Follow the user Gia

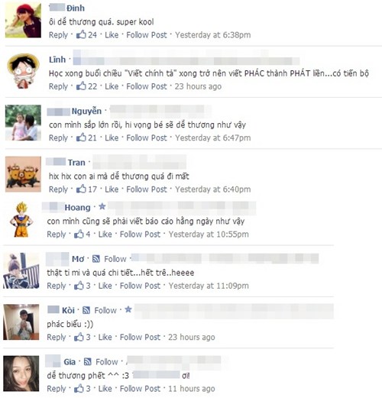(107, 362)
